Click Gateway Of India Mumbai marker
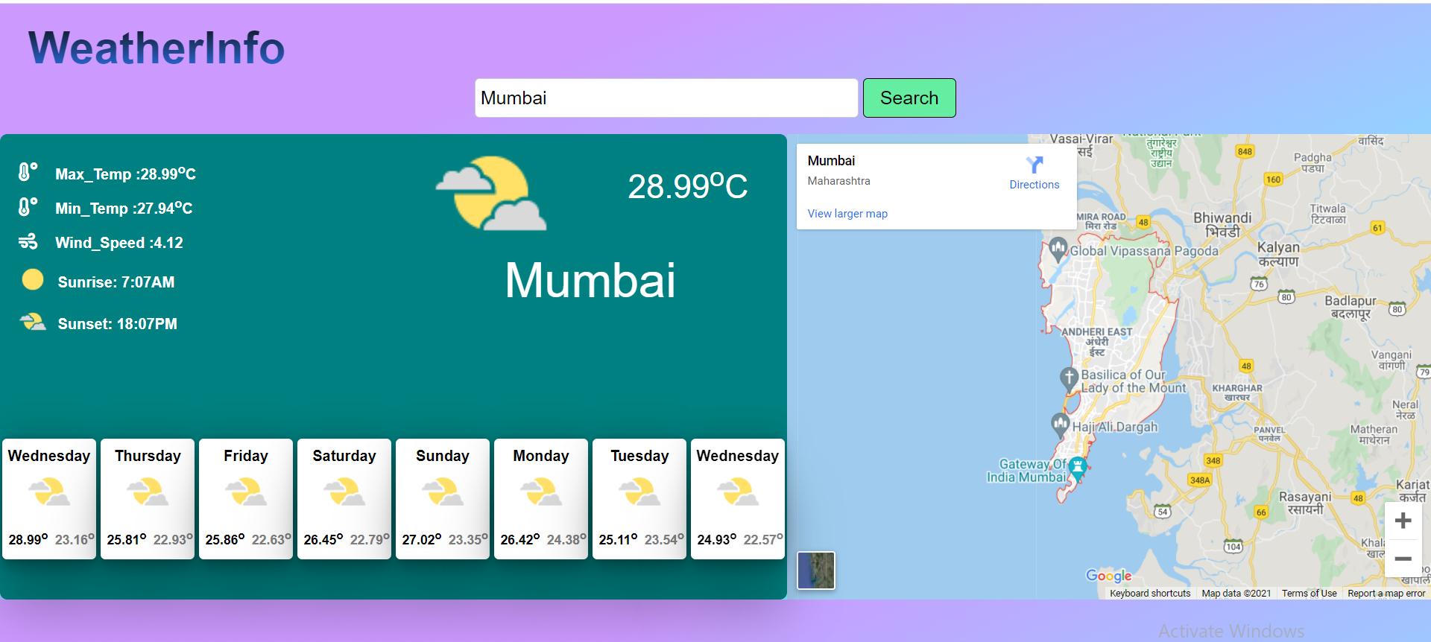Image resolution: width=1431 pixels, height=642 pixels. pyautogui.click(x=1078, y=468)
